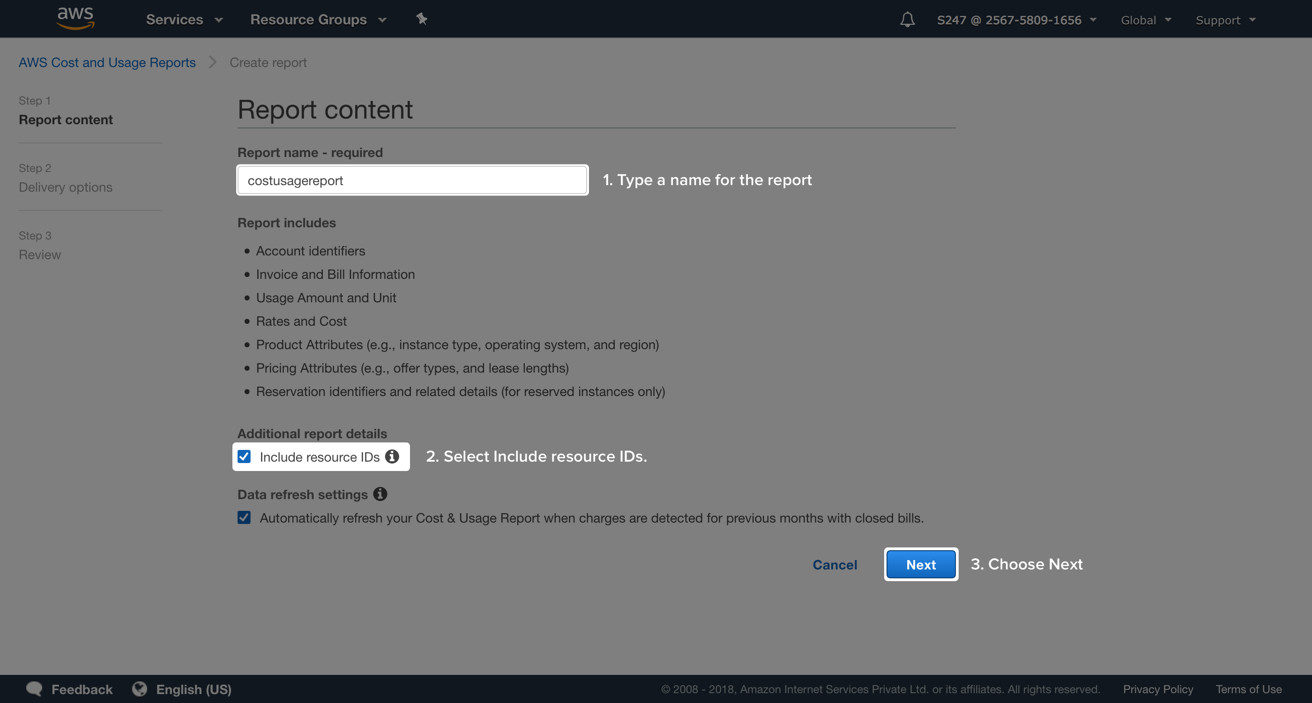The image size is (1312, 703).
Task: Expand the Support dropdown
Action: tap(1225, 20)
